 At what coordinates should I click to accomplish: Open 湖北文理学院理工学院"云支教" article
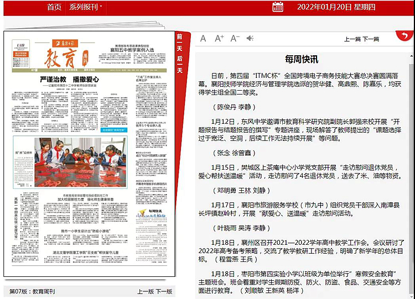[86, 253]
